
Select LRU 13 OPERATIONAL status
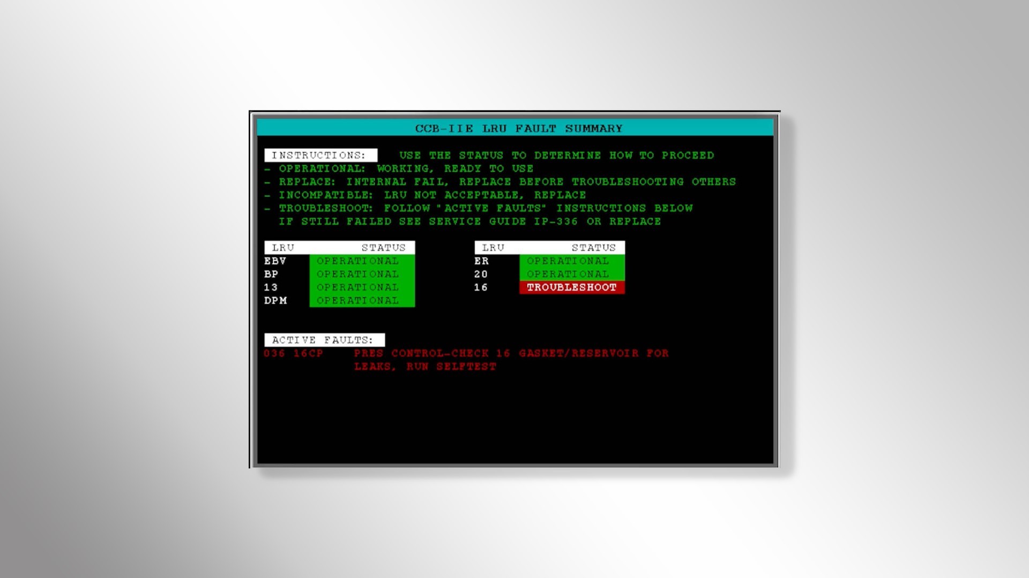[361, 287]
